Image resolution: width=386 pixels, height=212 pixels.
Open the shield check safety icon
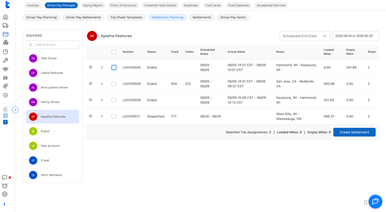(x=5, y=95)
